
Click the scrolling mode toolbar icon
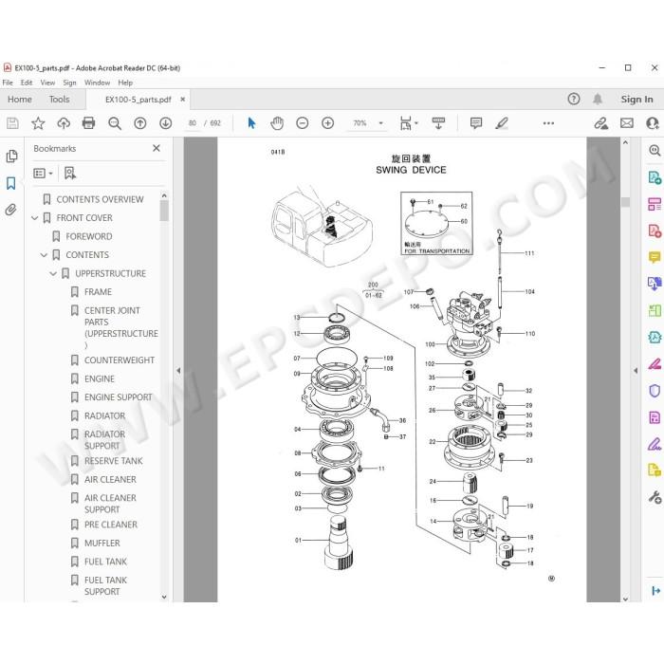[x=438, y=123]
